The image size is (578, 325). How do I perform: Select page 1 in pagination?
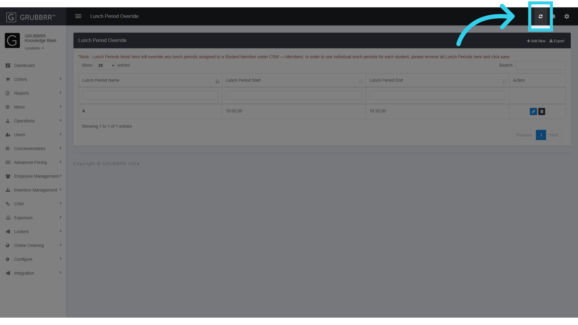tap(541, 135)
